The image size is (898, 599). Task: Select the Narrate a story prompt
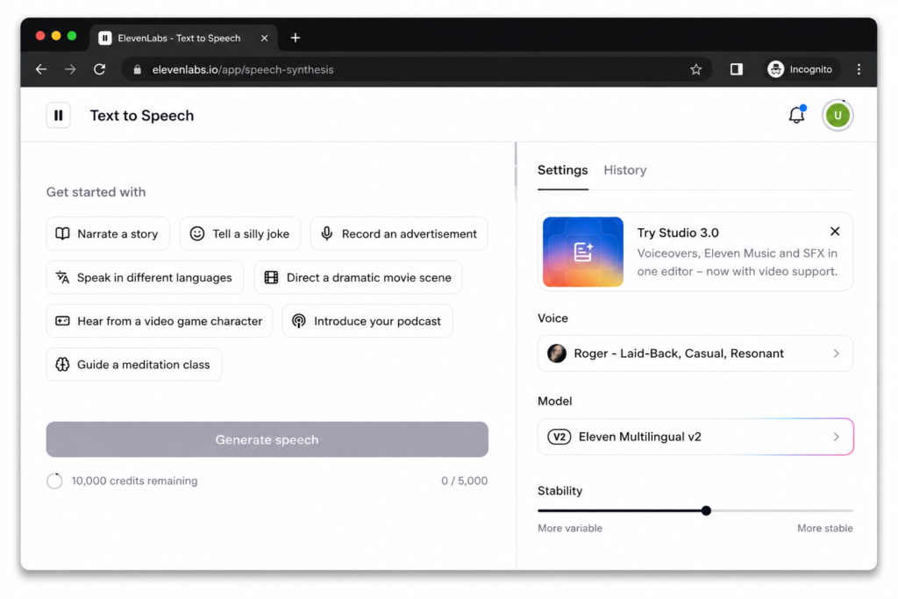point(108,233)
